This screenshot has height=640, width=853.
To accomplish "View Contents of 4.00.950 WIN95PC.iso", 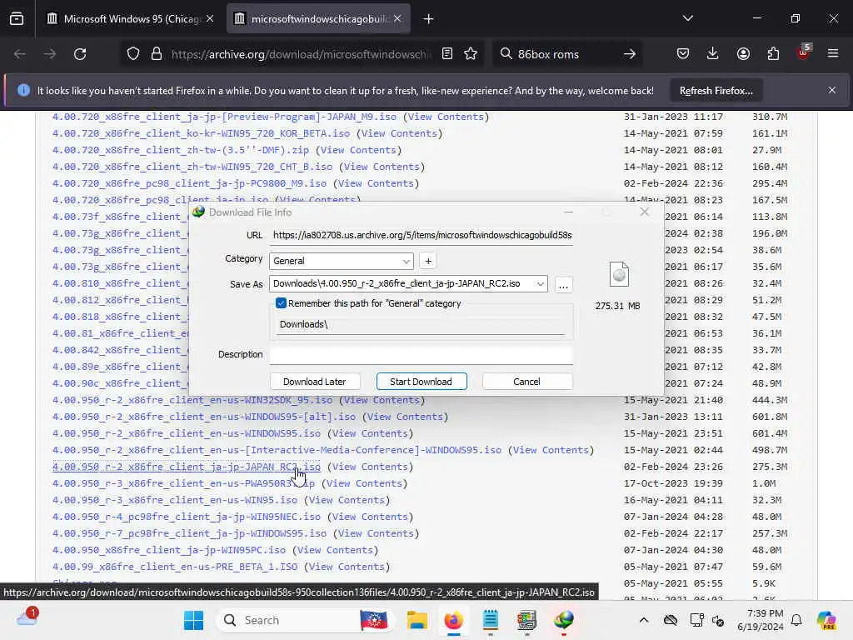I will tap(335, 550).
